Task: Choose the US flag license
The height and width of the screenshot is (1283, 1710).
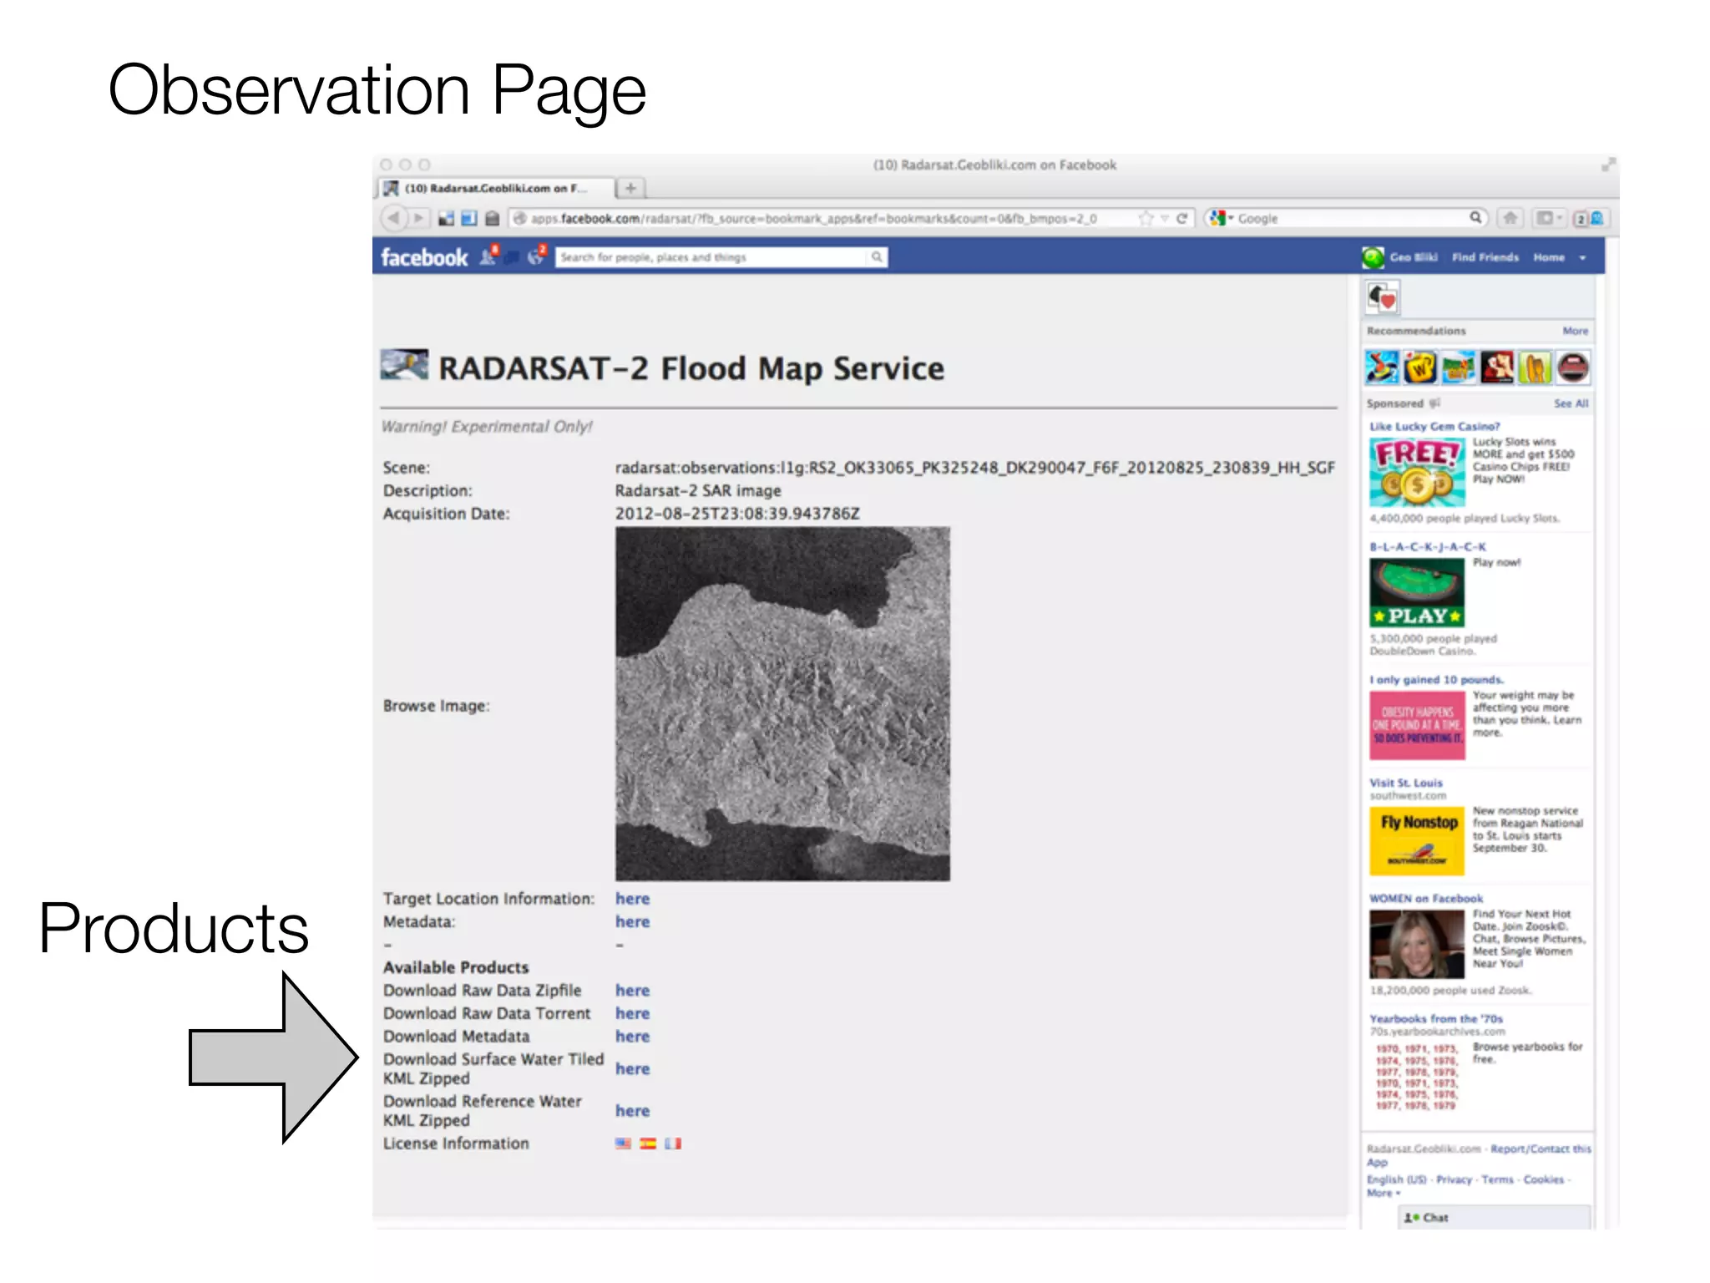Action: click(623, 1144)
